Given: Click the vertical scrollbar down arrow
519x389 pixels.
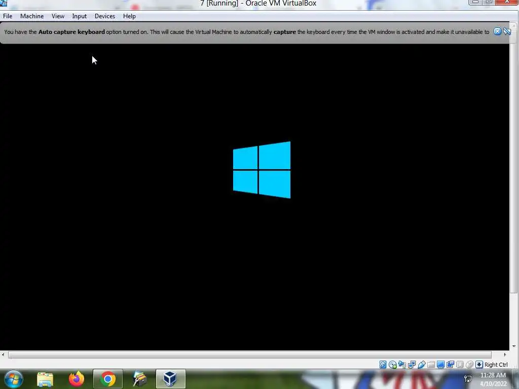Looking at the screenshot, I should (x=514, y=346).
